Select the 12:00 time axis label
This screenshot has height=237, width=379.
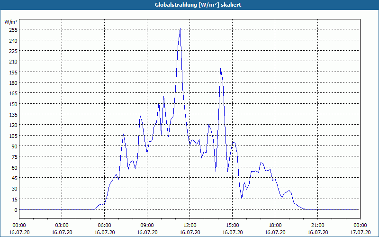(x=190, y=226)
